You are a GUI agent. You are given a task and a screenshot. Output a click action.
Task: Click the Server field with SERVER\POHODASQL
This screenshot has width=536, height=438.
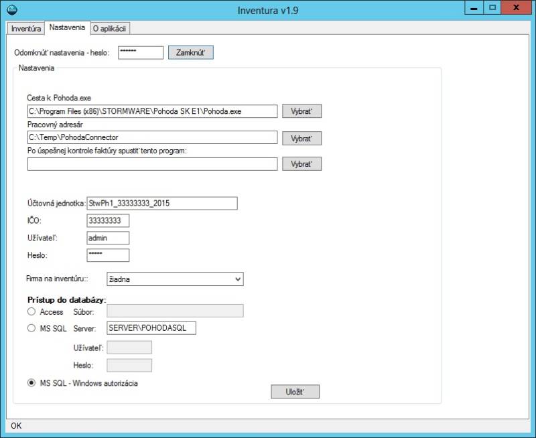(151, 328)
